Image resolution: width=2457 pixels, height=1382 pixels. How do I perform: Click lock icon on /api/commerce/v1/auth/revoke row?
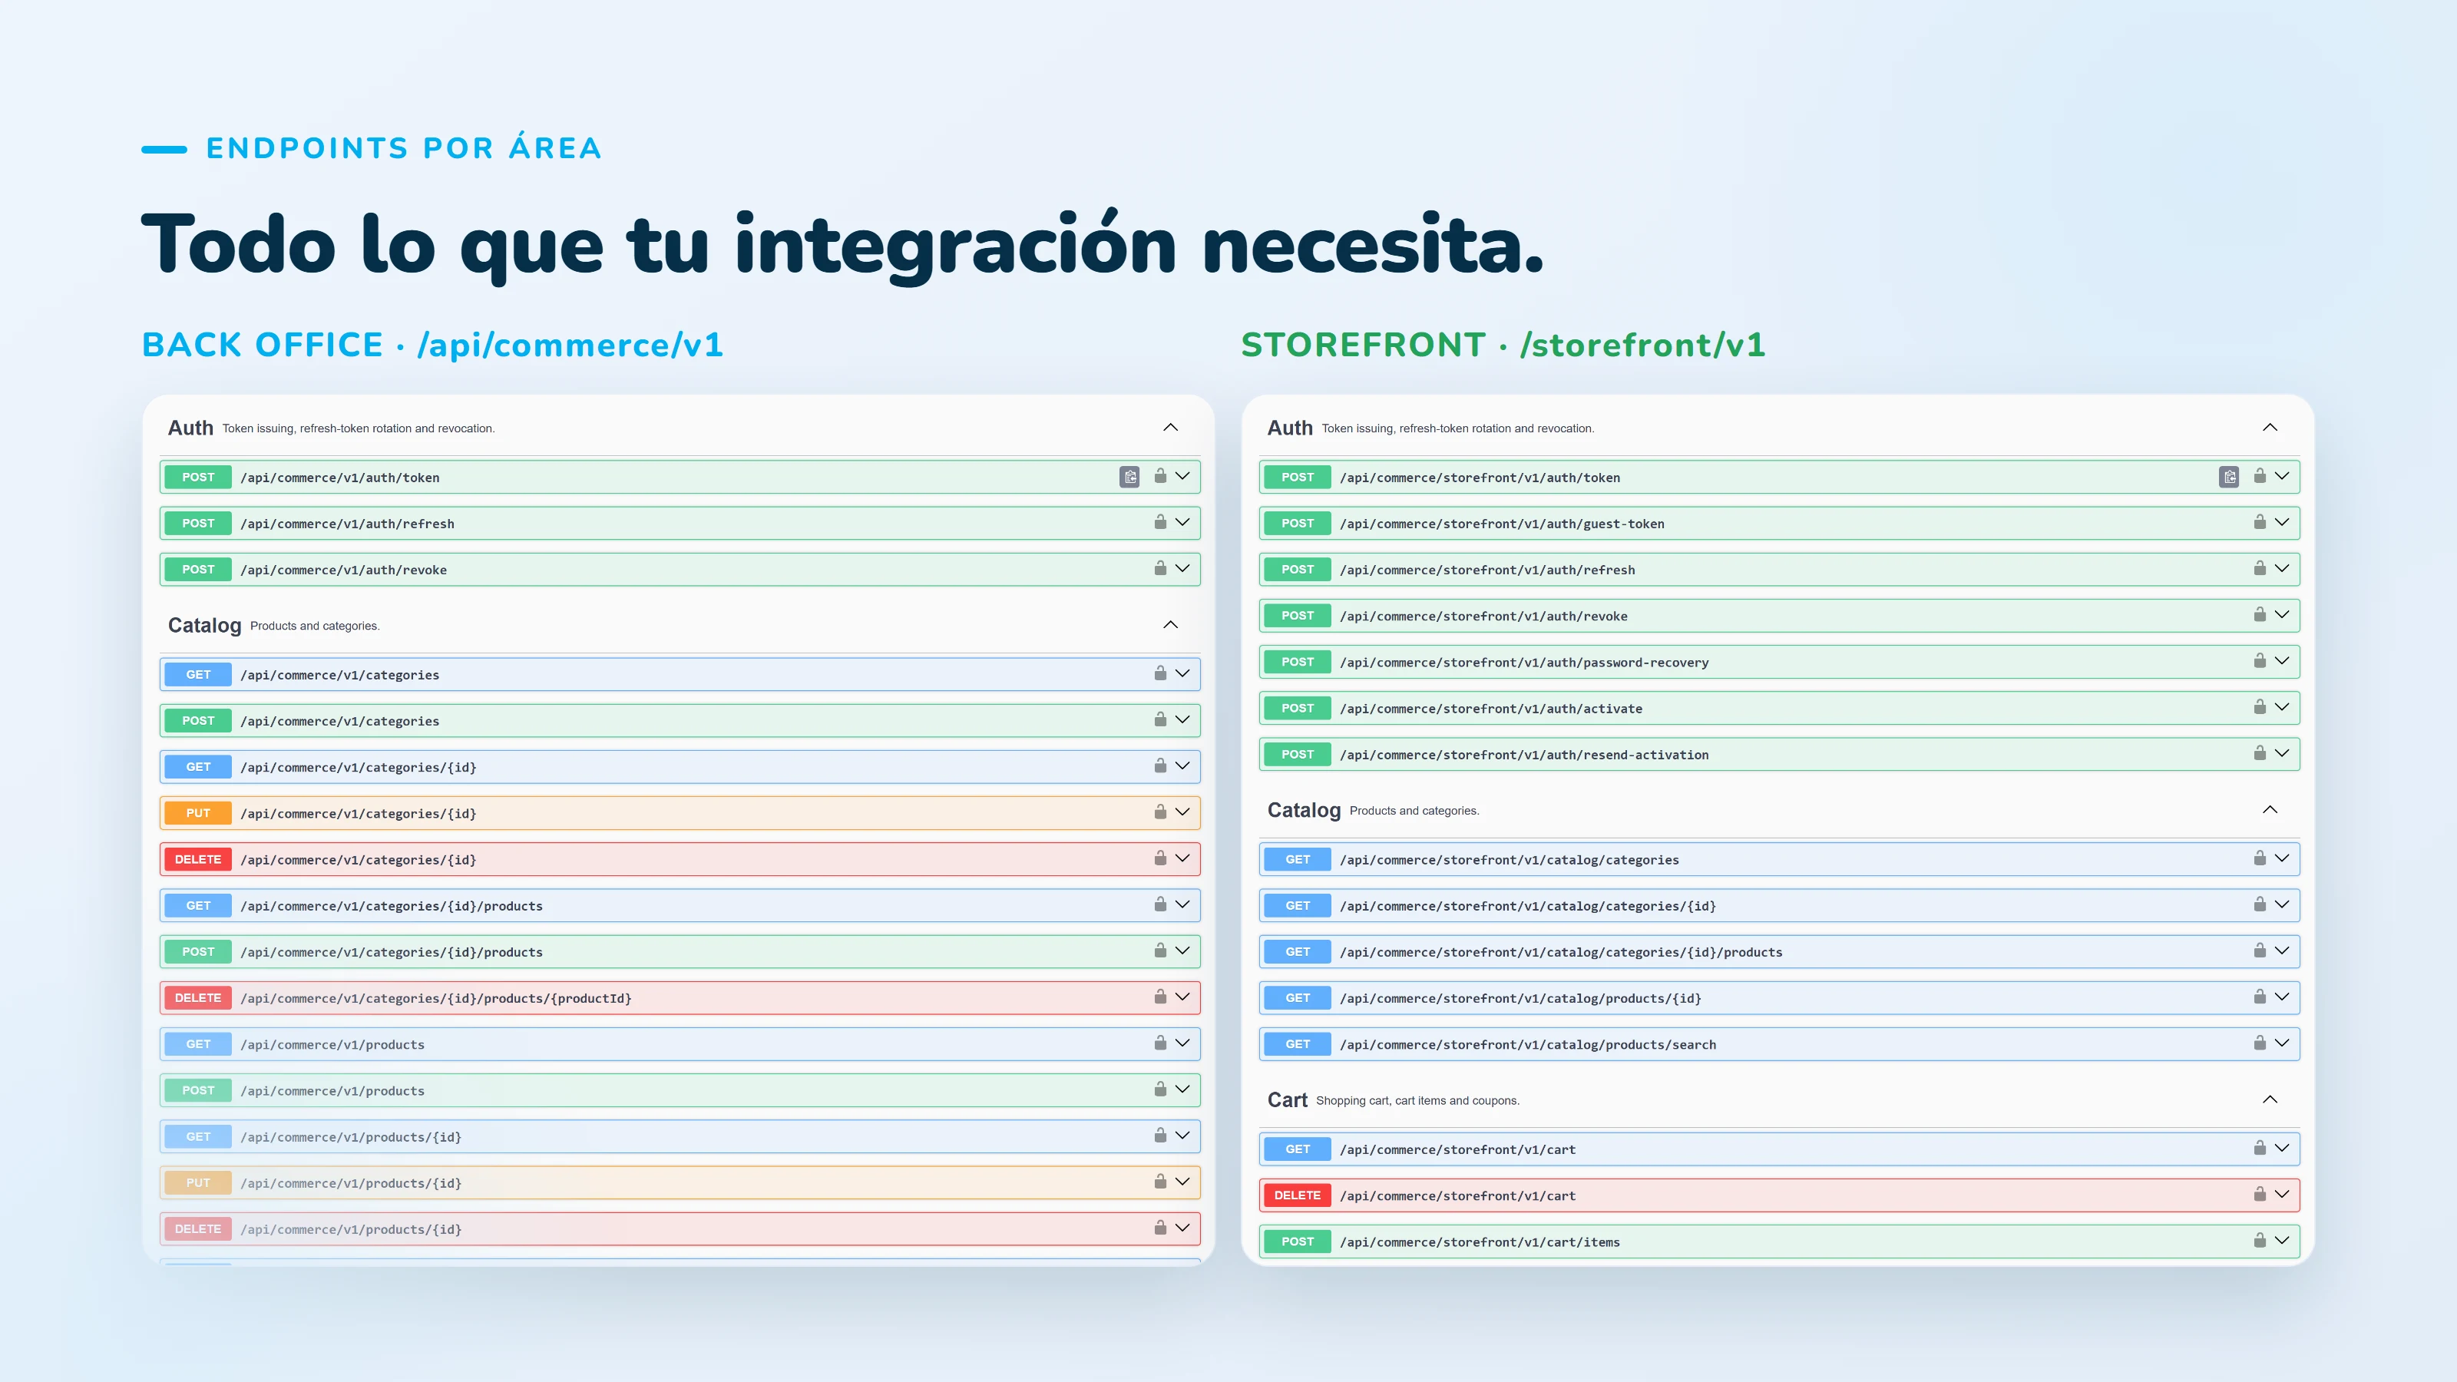click(1160, 568)
